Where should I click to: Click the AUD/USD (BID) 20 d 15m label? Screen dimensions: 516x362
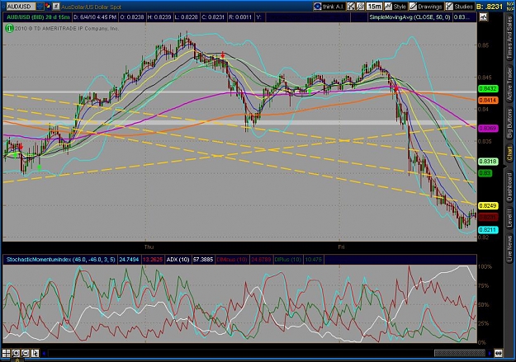pos(38,17)
